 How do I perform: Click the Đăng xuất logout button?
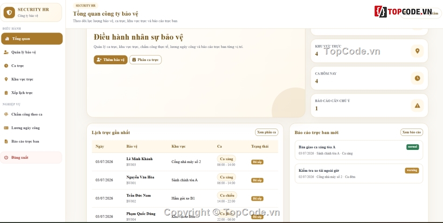[31, 158]
